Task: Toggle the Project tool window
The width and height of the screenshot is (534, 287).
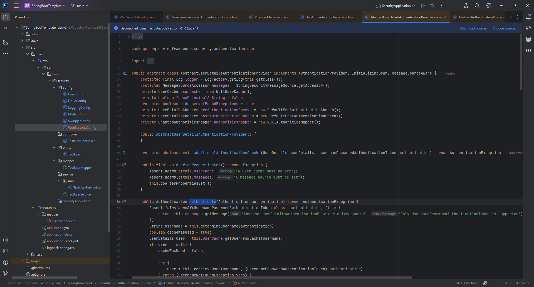Action: click(6, 17)
